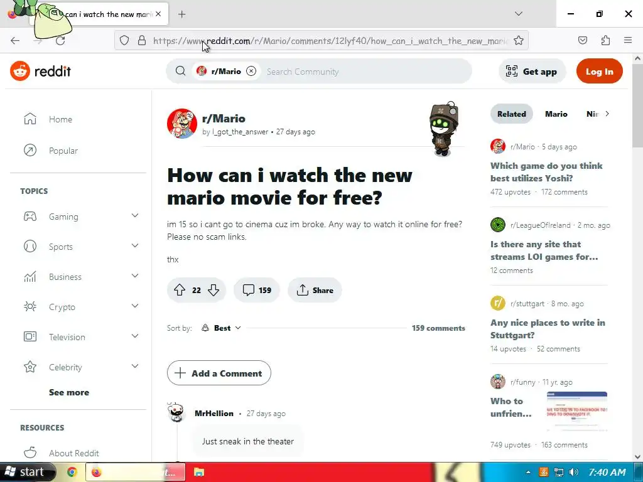Open 'Any nice places to write in Stuttgart?'
This screenshot has width=643, height=482.
tap(548, 329)
